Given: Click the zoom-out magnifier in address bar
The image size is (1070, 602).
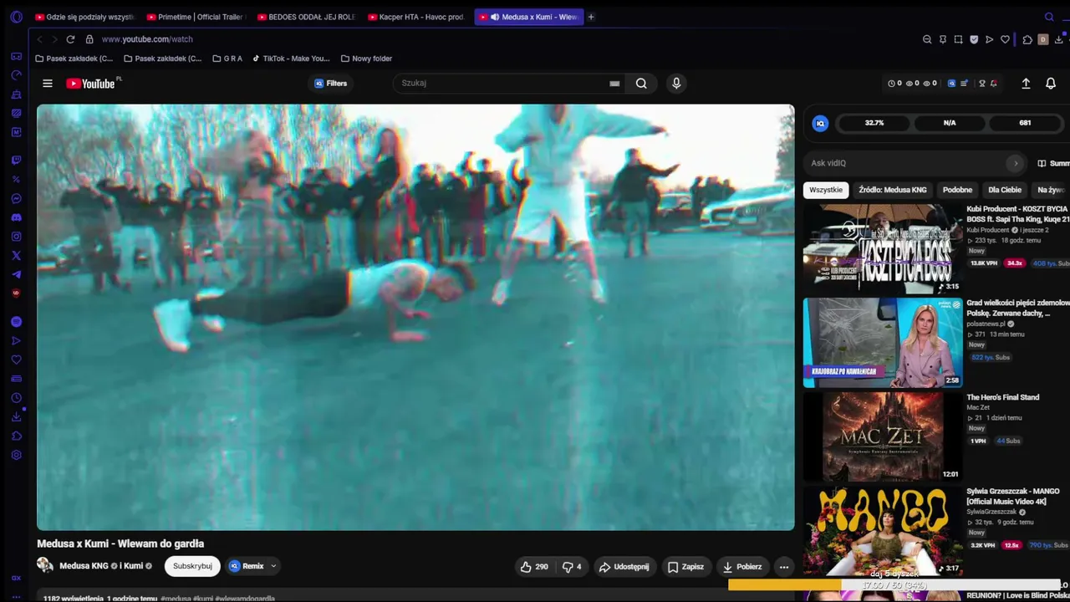Looking at the screenshot, I should (x=927, y=39).
